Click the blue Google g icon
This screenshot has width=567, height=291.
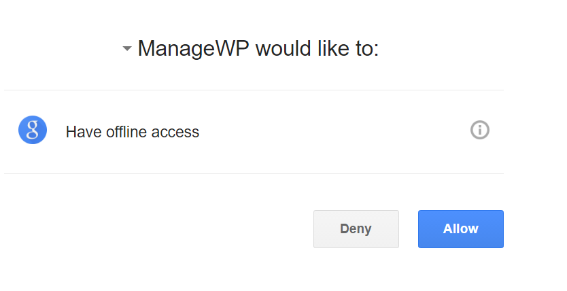(x=33, y=130)
